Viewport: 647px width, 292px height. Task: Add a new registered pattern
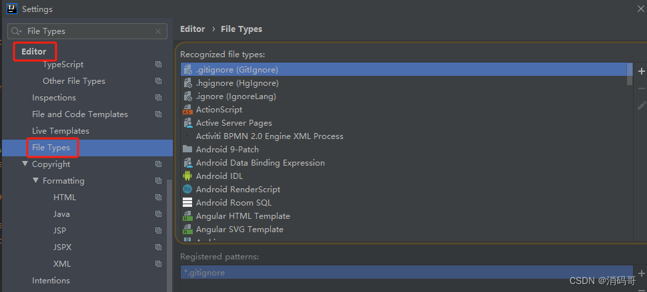coord(641,273)
